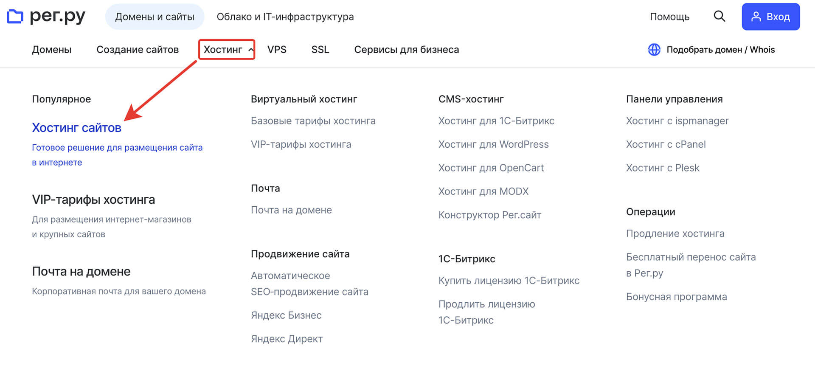Select the Домены и сайты tab

point(155,16)
